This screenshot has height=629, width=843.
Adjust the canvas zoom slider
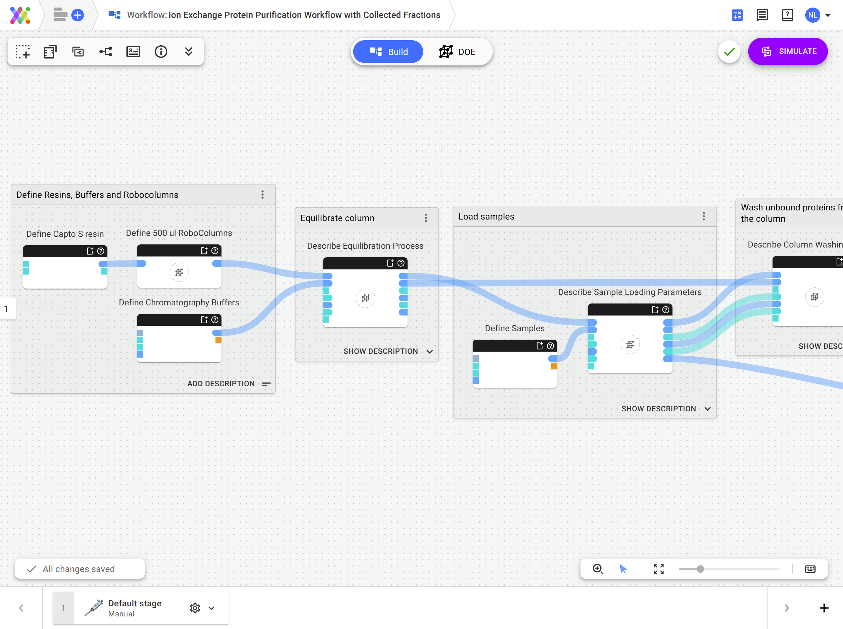point(700,569)
